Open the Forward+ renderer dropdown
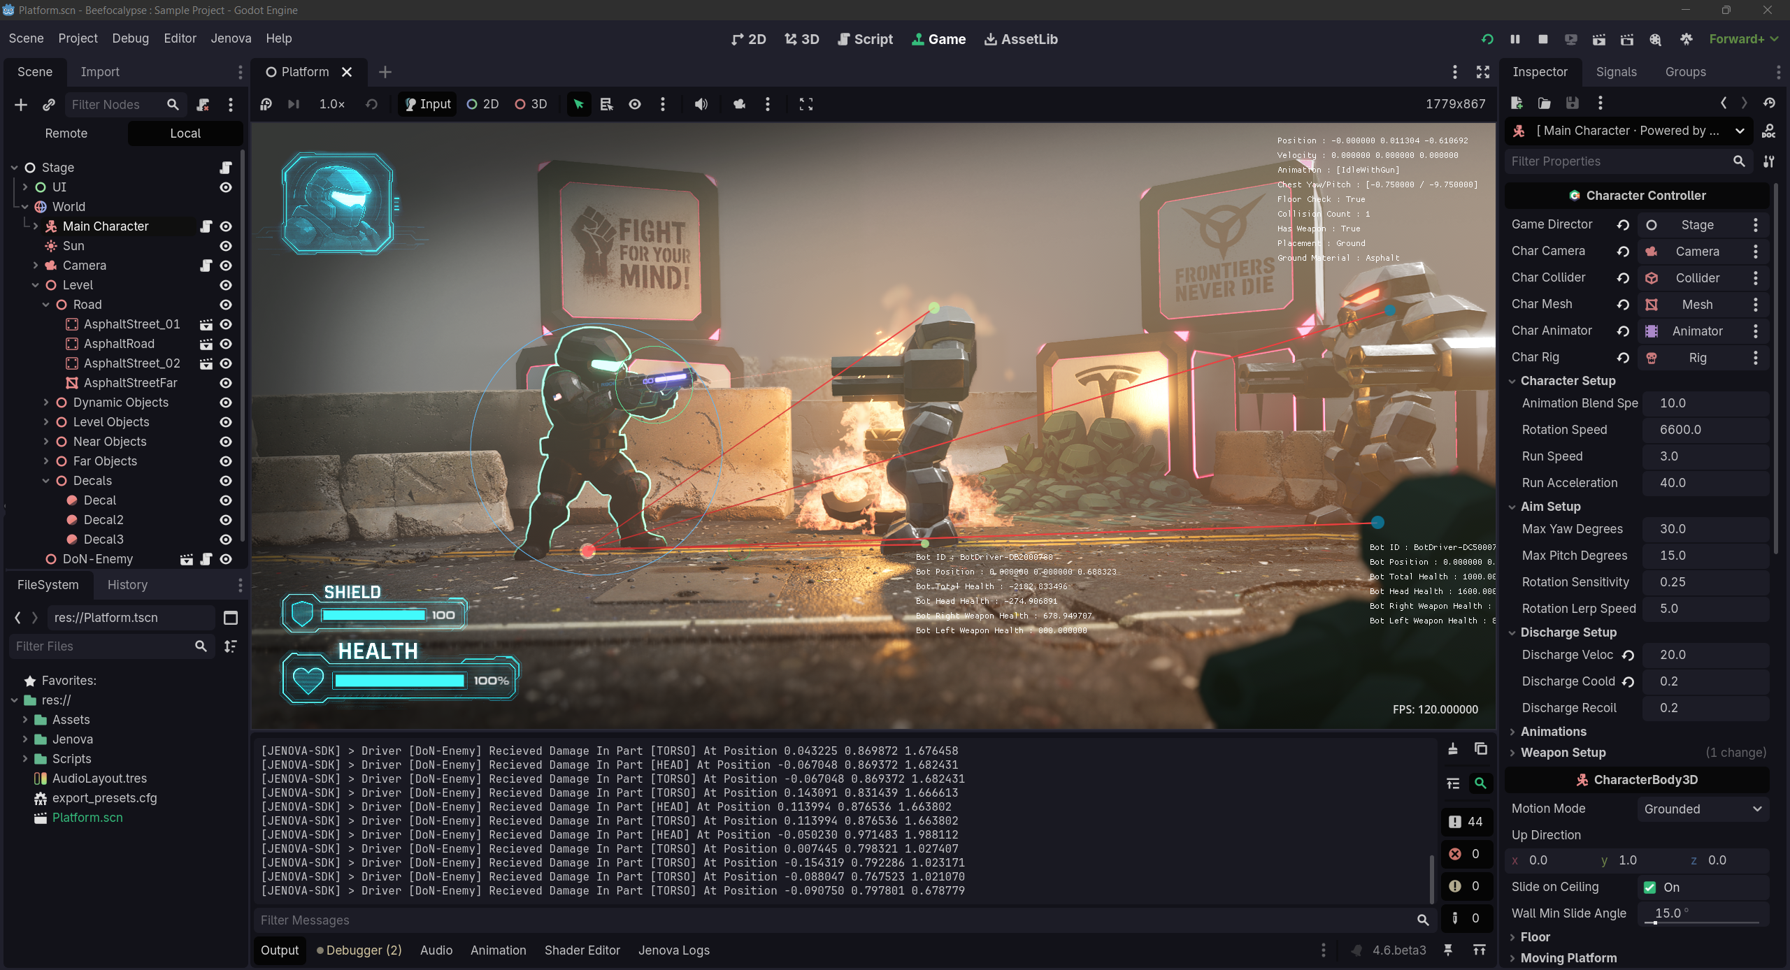Viewport: 1790px width, 970px height. [x=1743, y=39]
